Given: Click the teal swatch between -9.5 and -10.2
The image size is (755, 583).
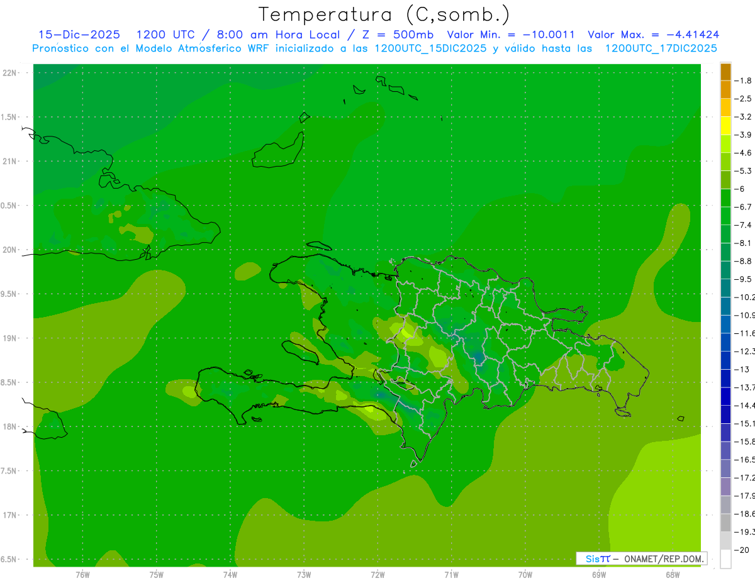Looking at the screenshot, I should coord(725,288).
